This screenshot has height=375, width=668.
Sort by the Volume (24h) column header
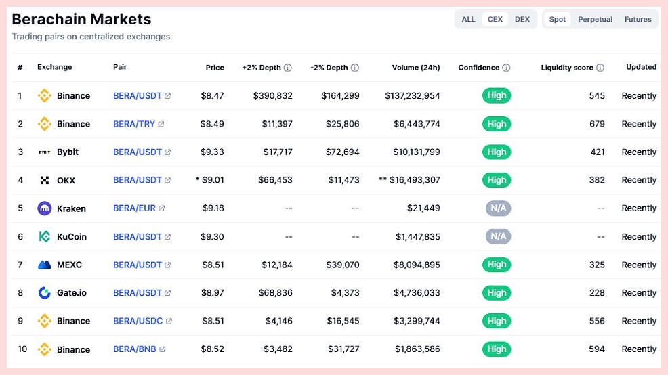(416, 67)
